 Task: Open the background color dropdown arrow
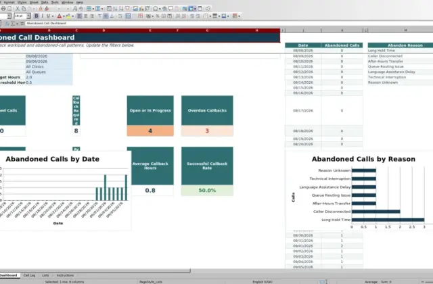click(72, 16)
